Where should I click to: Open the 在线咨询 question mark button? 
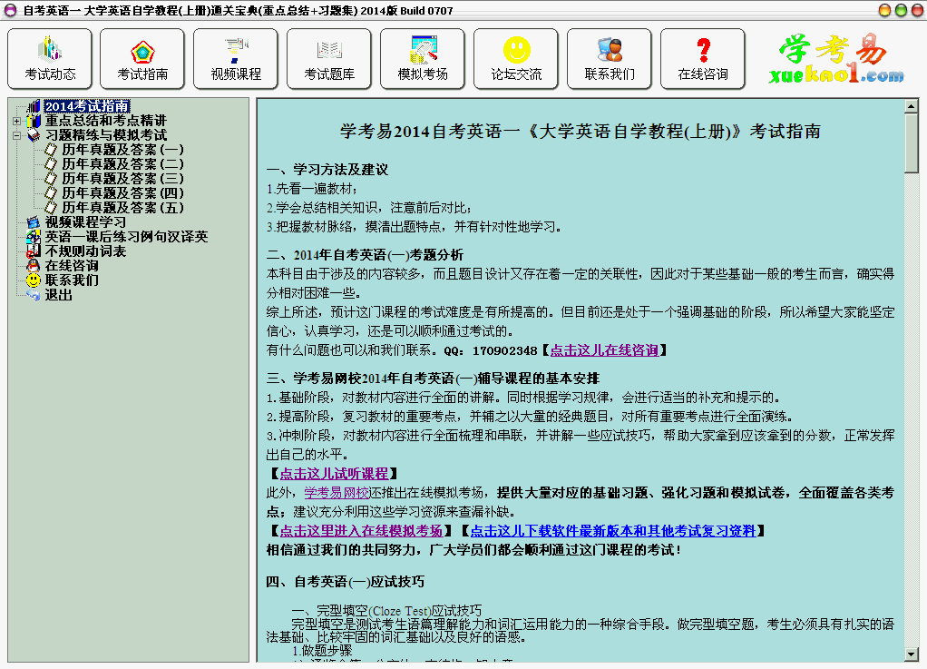(703, 59)
